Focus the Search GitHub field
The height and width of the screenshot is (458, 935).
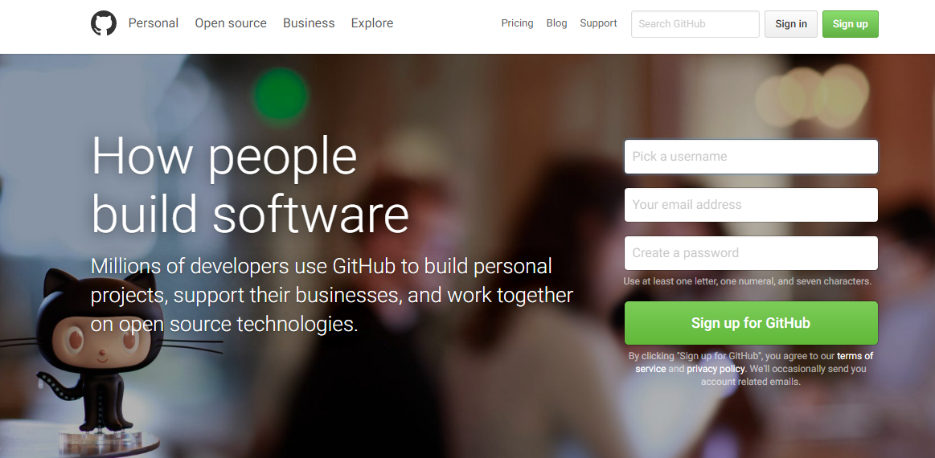tap(695, 24)
